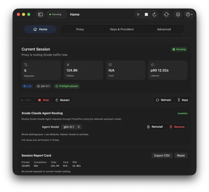Screen dimensions: 209x192
Task: Click the play icon in the title bar
Action: 138,14
